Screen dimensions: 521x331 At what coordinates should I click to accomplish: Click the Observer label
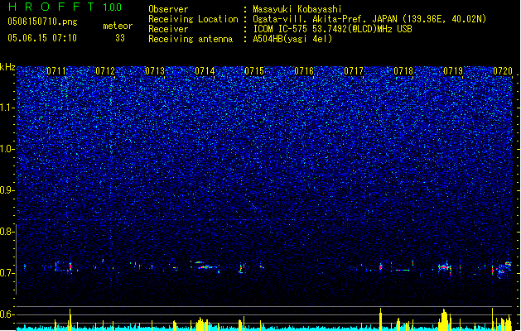click(168, 9)
